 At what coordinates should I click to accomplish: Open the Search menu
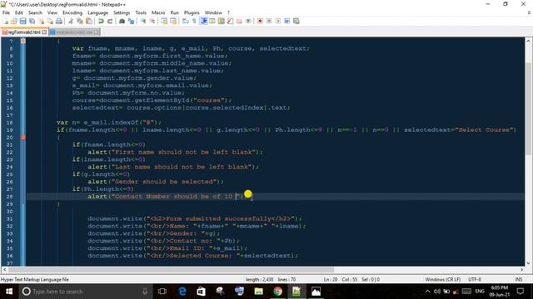pos(35,12)
